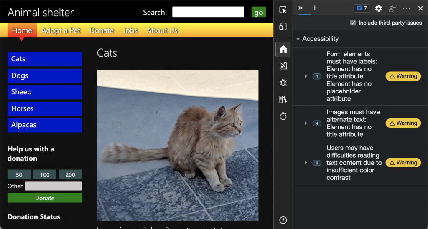428x229 pixels.
Task: Open the Sources debugger bug icon
Action: coord(283,83)
